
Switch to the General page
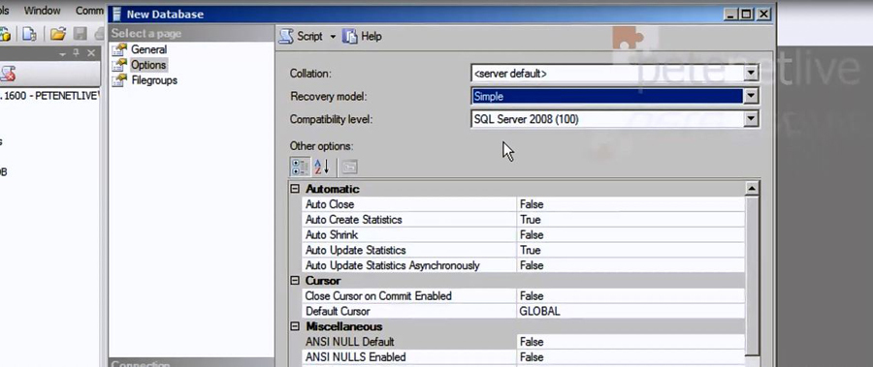pyautogui.click(x=148, y=49)
